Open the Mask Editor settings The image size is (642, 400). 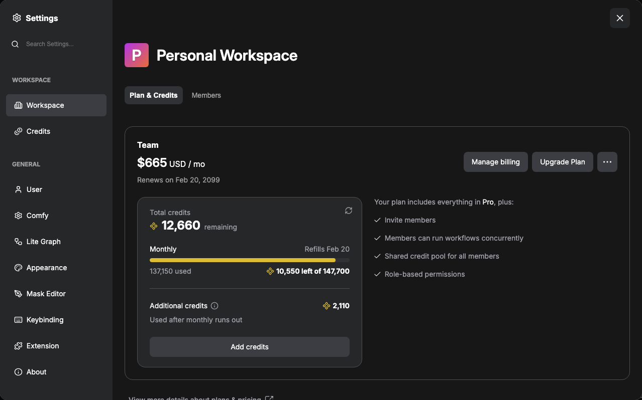point(56,294)
